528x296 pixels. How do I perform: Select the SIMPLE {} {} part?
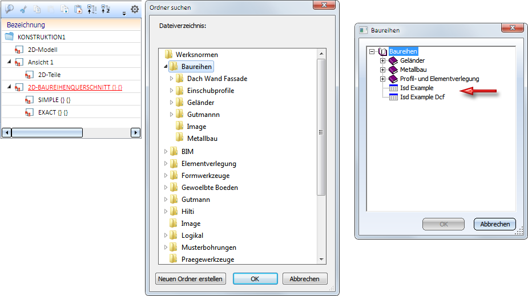point(54,100)
